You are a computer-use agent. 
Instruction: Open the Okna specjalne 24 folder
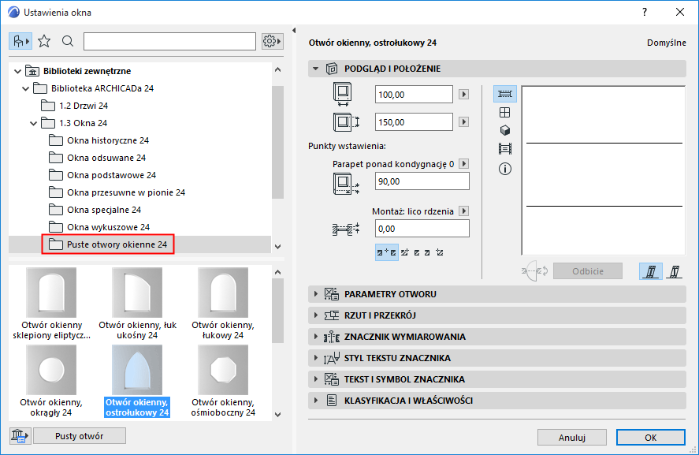95,210
